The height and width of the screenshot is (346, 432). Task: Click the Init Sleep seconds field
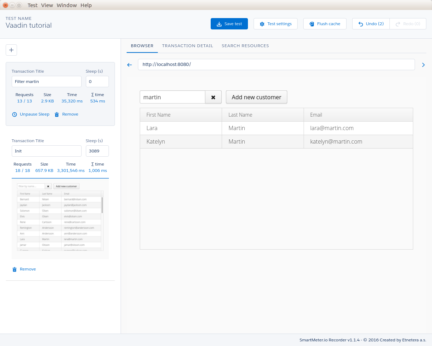pos(97,151)
